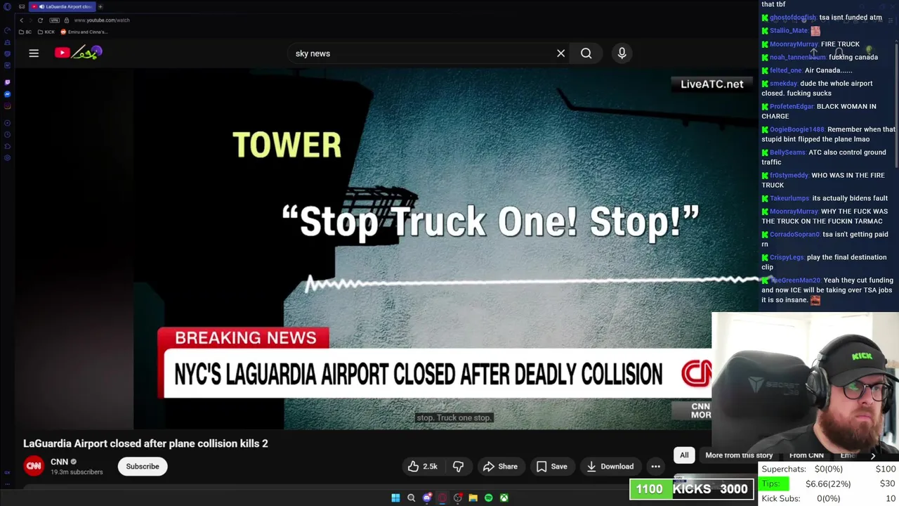View site info padlock icon
This screenshot has width=899, height=506.
point(67,20)
